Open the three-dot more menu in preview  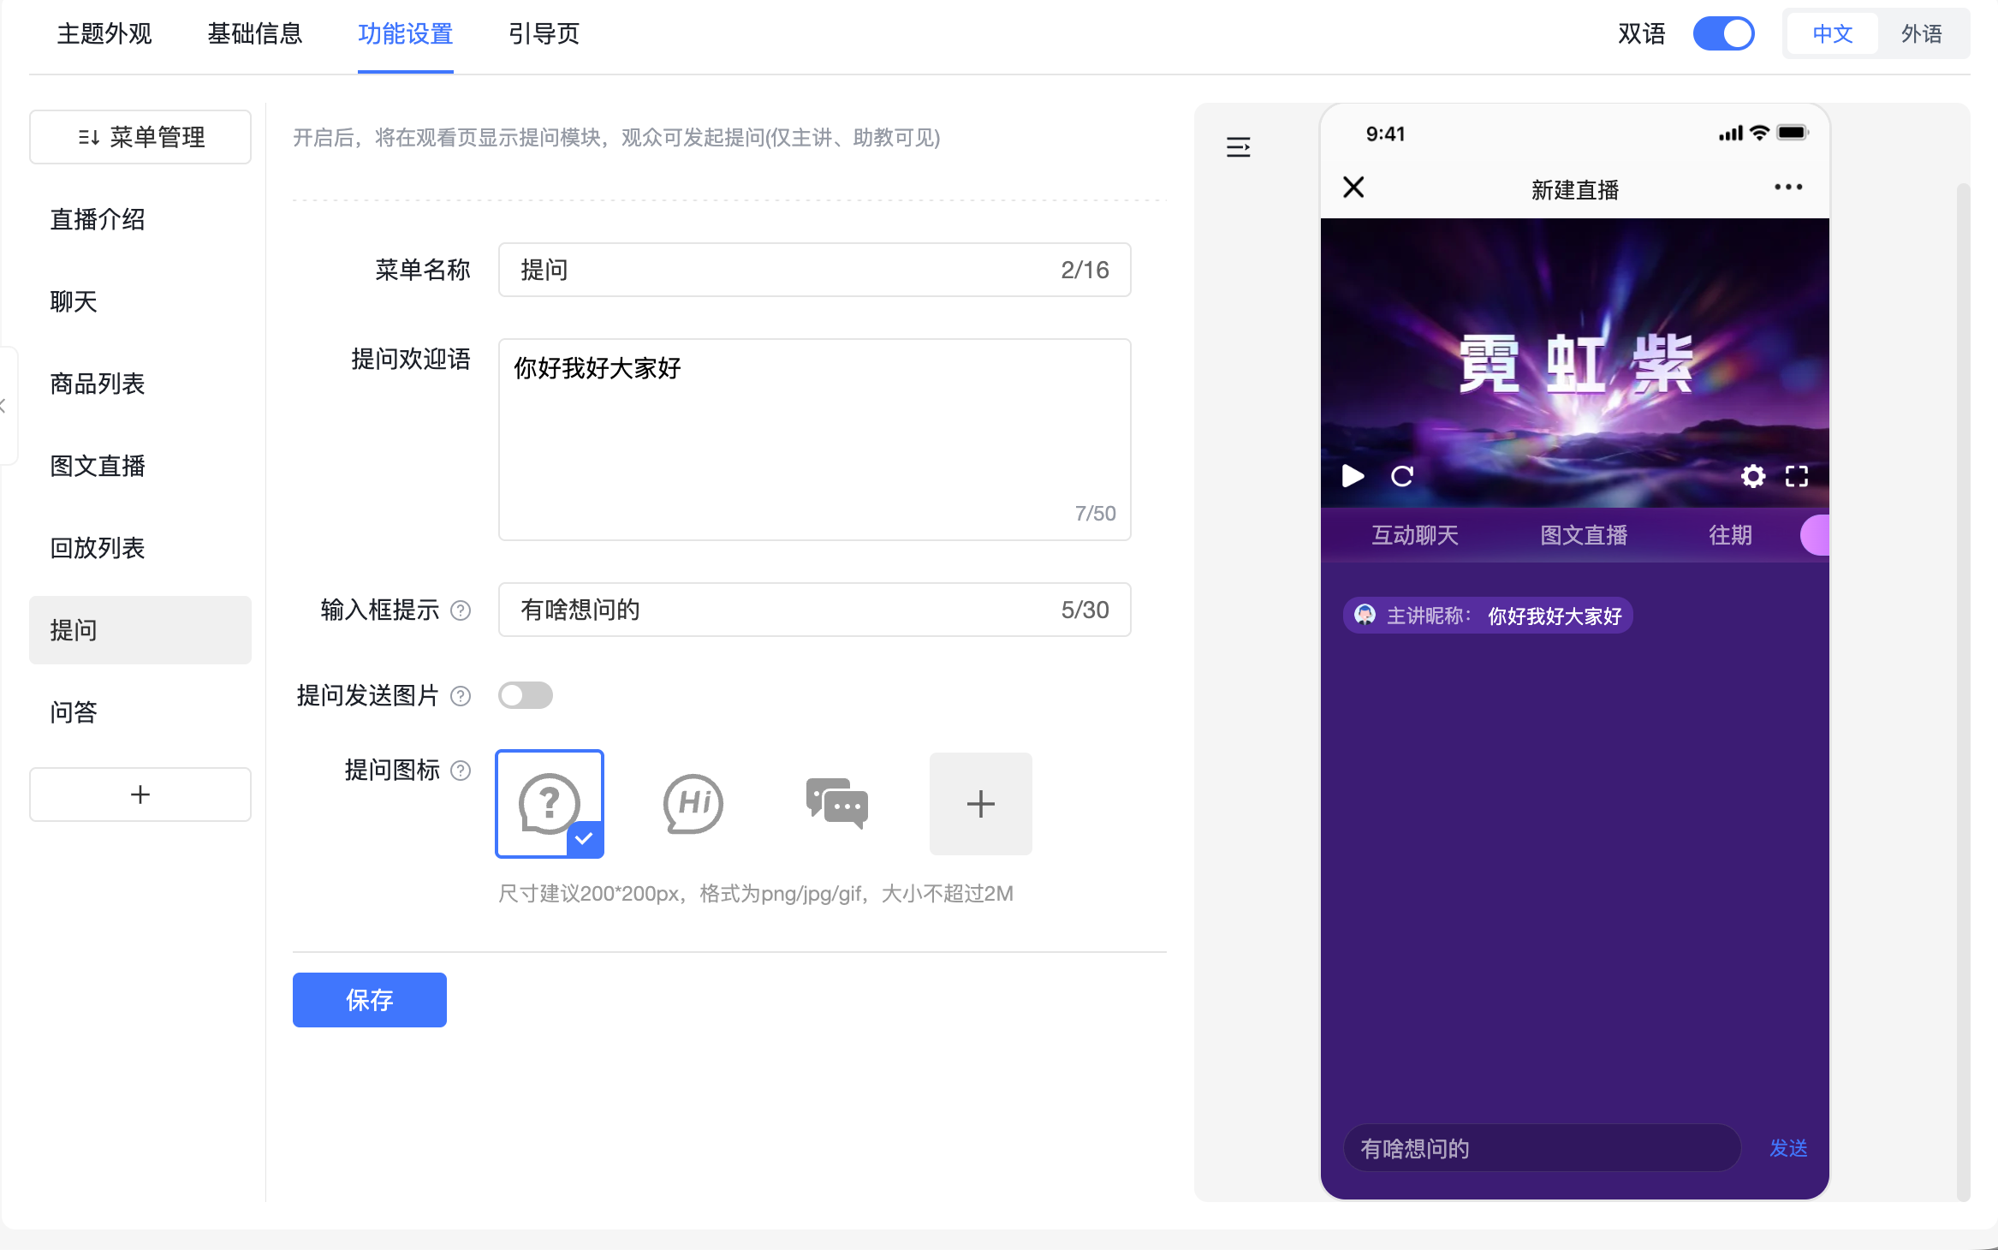pos(1788,187)
